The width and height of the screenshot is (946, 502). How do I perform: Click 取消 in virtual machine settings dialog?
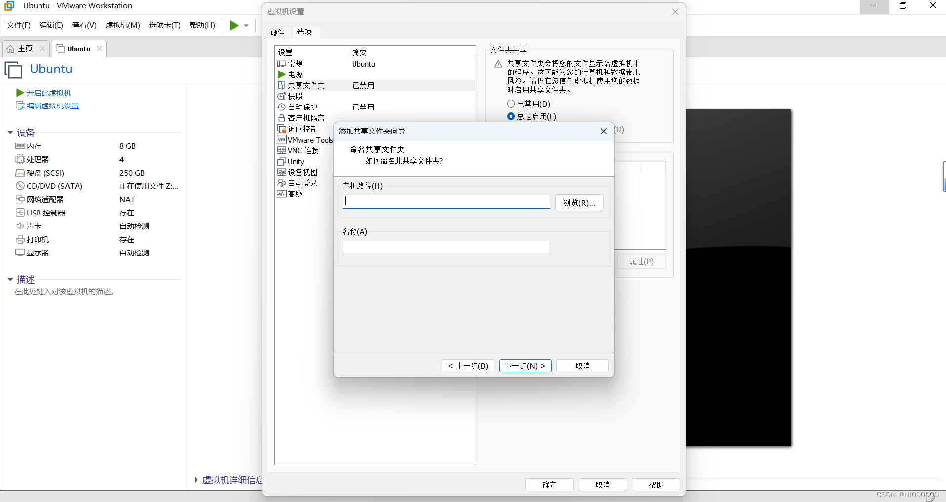(603, 485)
